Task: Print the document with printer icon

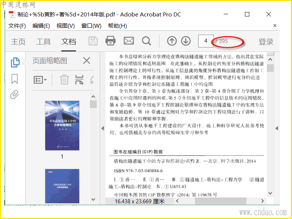Action: 111,41
